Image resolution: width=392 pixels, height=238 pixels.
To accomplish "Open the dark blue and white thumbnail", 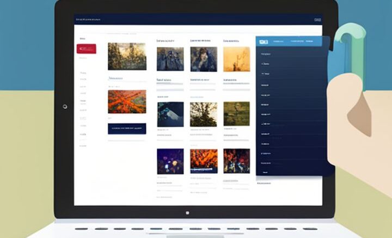I will click(x=170, y=114).
